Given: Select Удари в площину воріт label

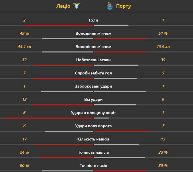Looking at the screenshot, I should coord(93,113).
